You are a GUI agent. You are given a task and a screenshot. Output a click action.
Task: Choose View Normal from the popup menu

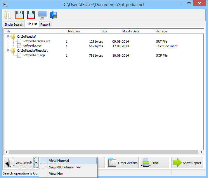tap(68, 160)
